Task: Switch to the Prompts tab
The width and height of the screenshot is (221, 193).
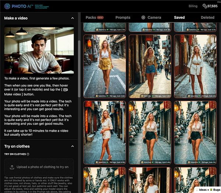Action: click(x=123, y=17)
